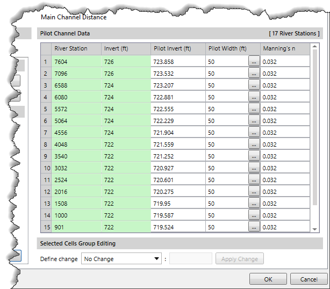Click the change value input field
This screenshot has height=289, width=330.
191,258
